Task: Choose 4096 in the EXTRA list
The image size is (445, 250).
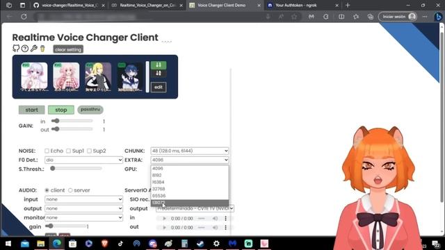Action: click(190, 168)
